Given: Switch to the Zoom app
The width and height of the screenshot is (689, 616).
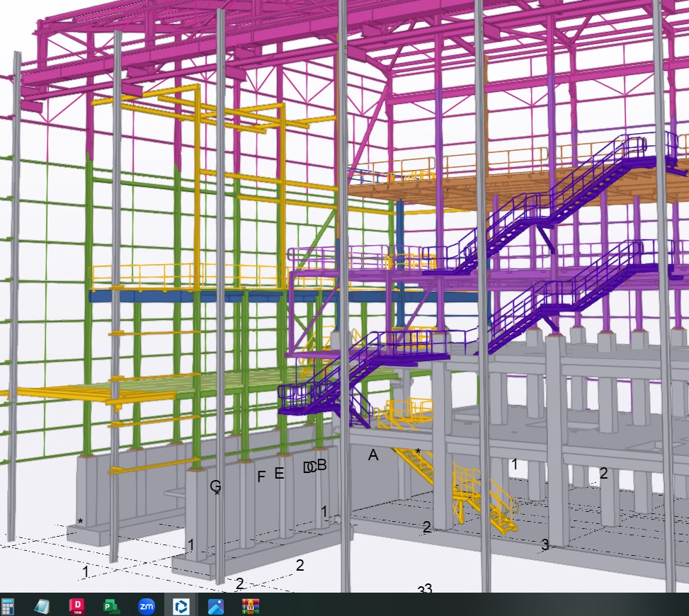Looking at the screenshot, I should 147,606.
